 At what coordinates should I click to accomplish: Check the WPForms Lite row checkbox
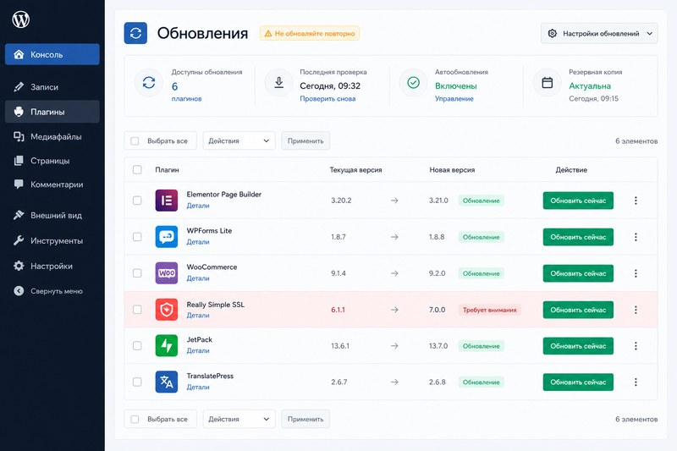pos(137,237)
